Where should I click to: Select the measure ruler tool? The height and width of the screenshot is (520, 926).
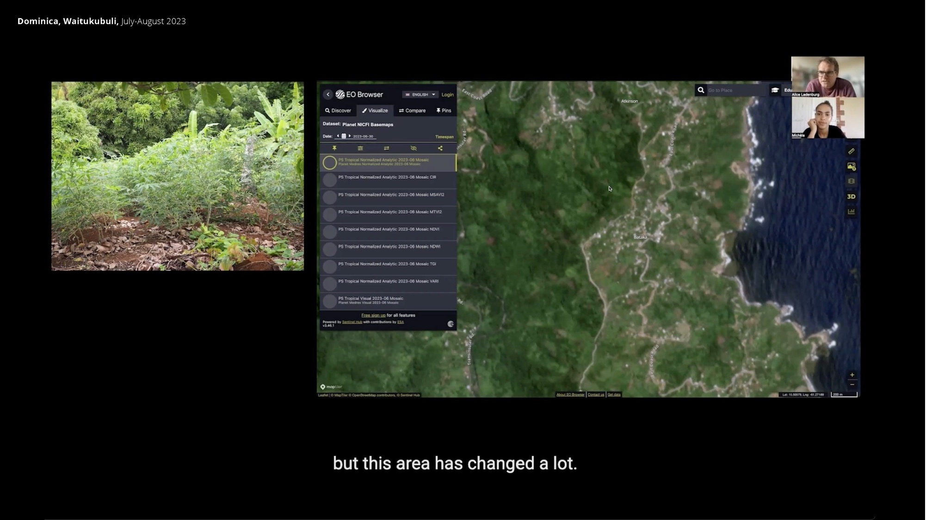click(x=851, y=151)
